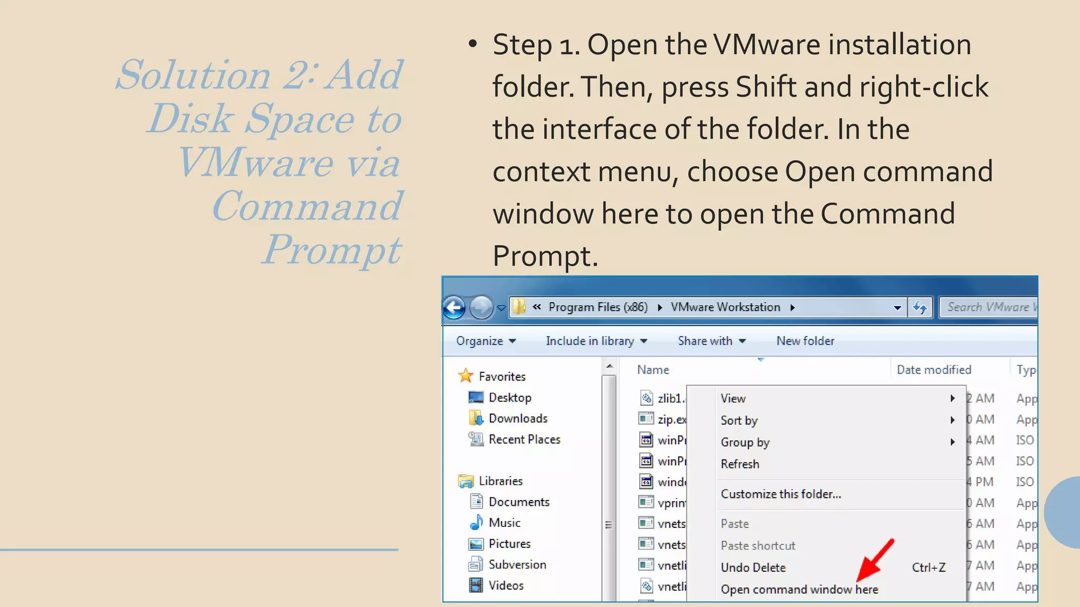Sort by the Name column header
This screenshot has height=607, width=1080.
653,370
